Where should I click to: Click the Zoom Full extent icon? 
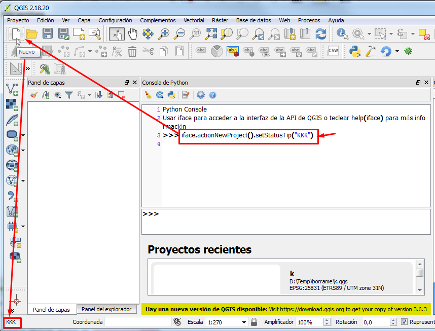(211, 33)
